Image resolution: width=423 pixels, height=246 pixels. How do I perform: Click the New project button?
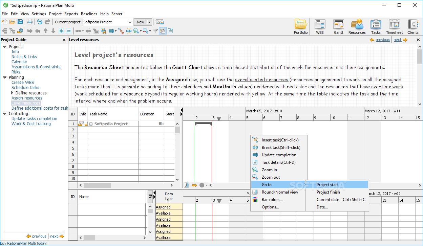coord(140,22)
